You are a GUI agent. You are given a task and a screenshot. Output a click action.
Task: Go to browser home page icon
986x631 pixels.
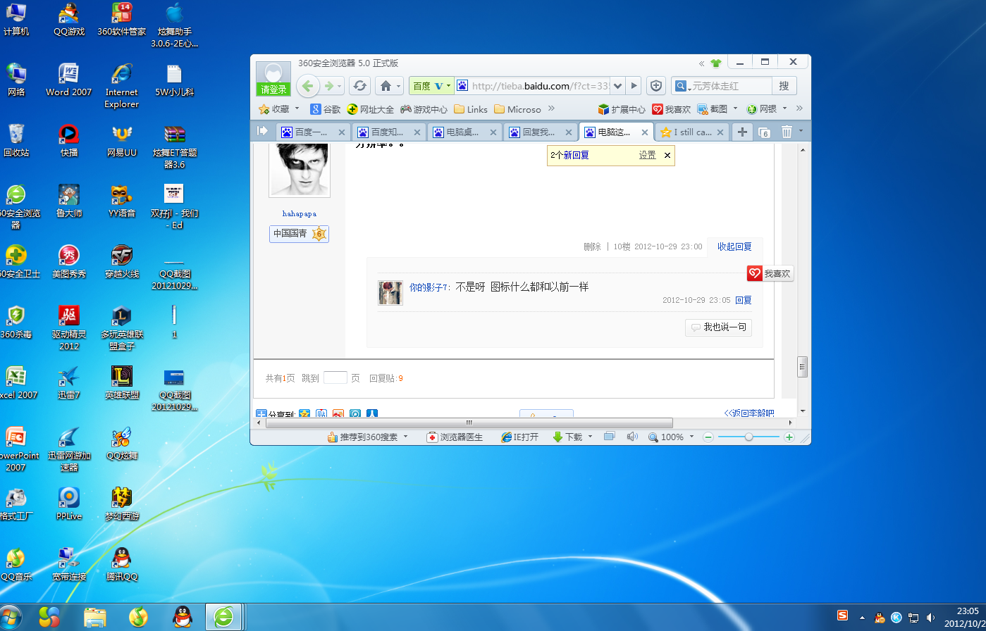tap(386, 86)
